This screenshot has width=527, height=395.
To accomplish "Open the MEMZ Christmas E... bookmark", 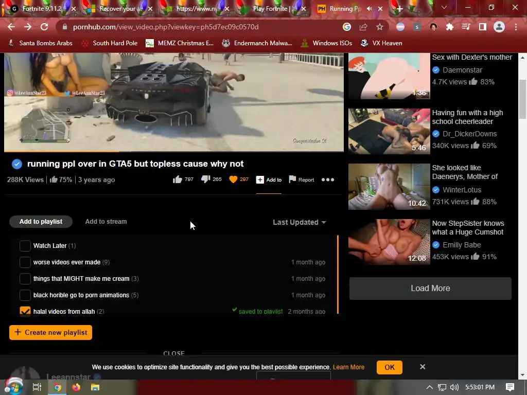I will (180, 43).
